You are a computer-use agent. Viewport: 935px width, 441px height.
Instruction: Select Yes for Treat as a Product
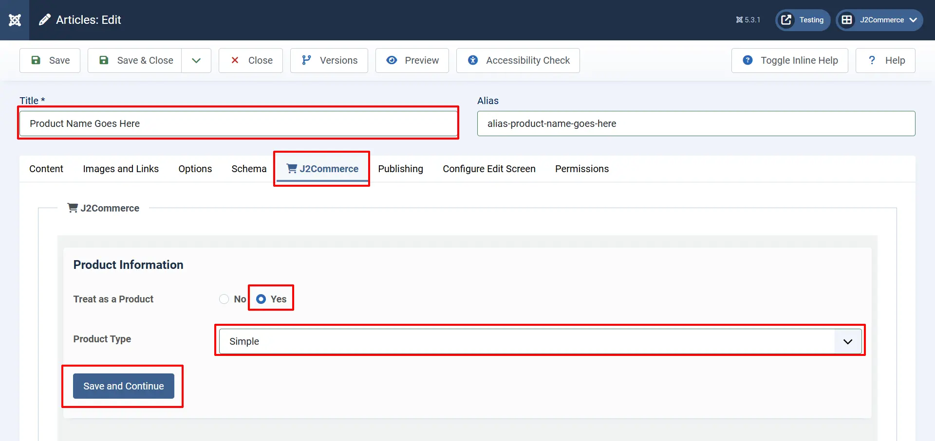(x=261, y=299)
